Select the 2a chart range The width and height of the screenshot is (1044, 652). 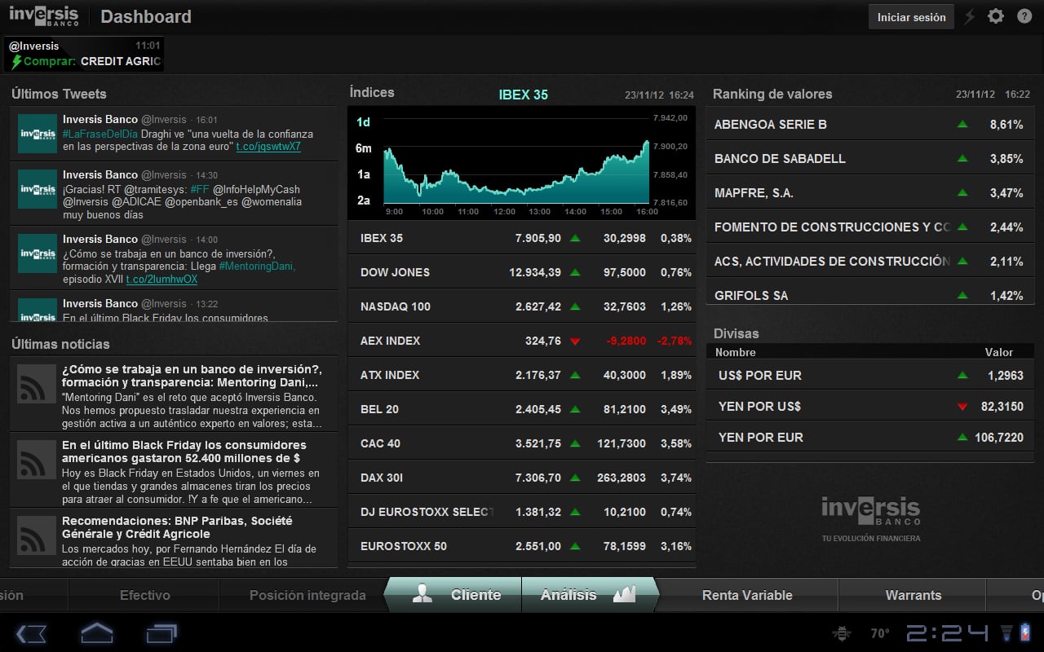[x=363, y=200]
